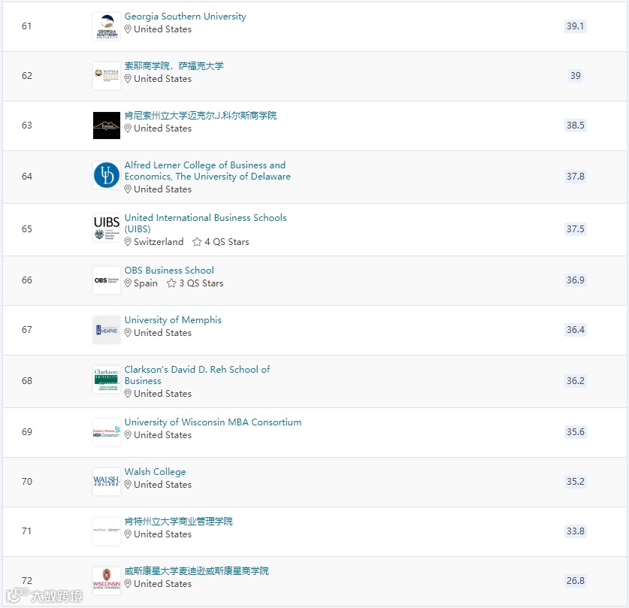This screenshot has height=608, width=629.
Task: Select the score 36.9 cell
Action: click(575, 280)
